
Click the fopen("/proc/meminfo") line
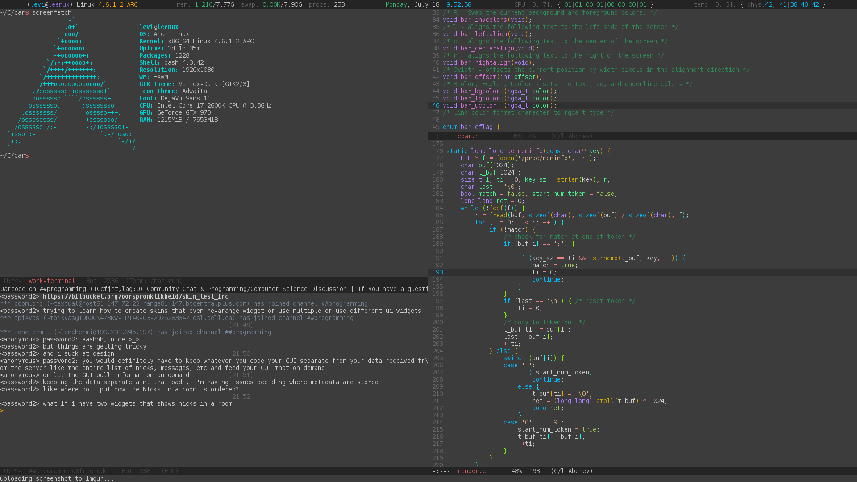click(528, 158)
